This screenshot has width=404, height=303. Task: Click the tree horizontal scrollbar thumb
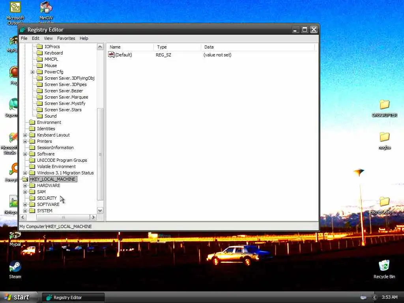point(63,217)
